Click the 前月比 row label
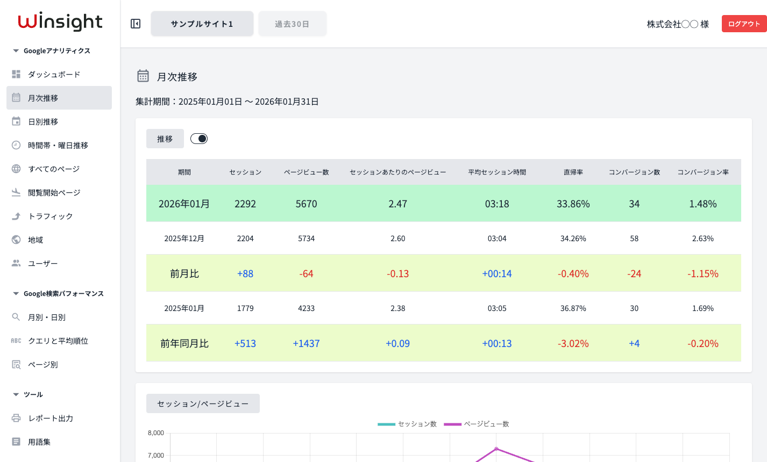 point(184,273)
